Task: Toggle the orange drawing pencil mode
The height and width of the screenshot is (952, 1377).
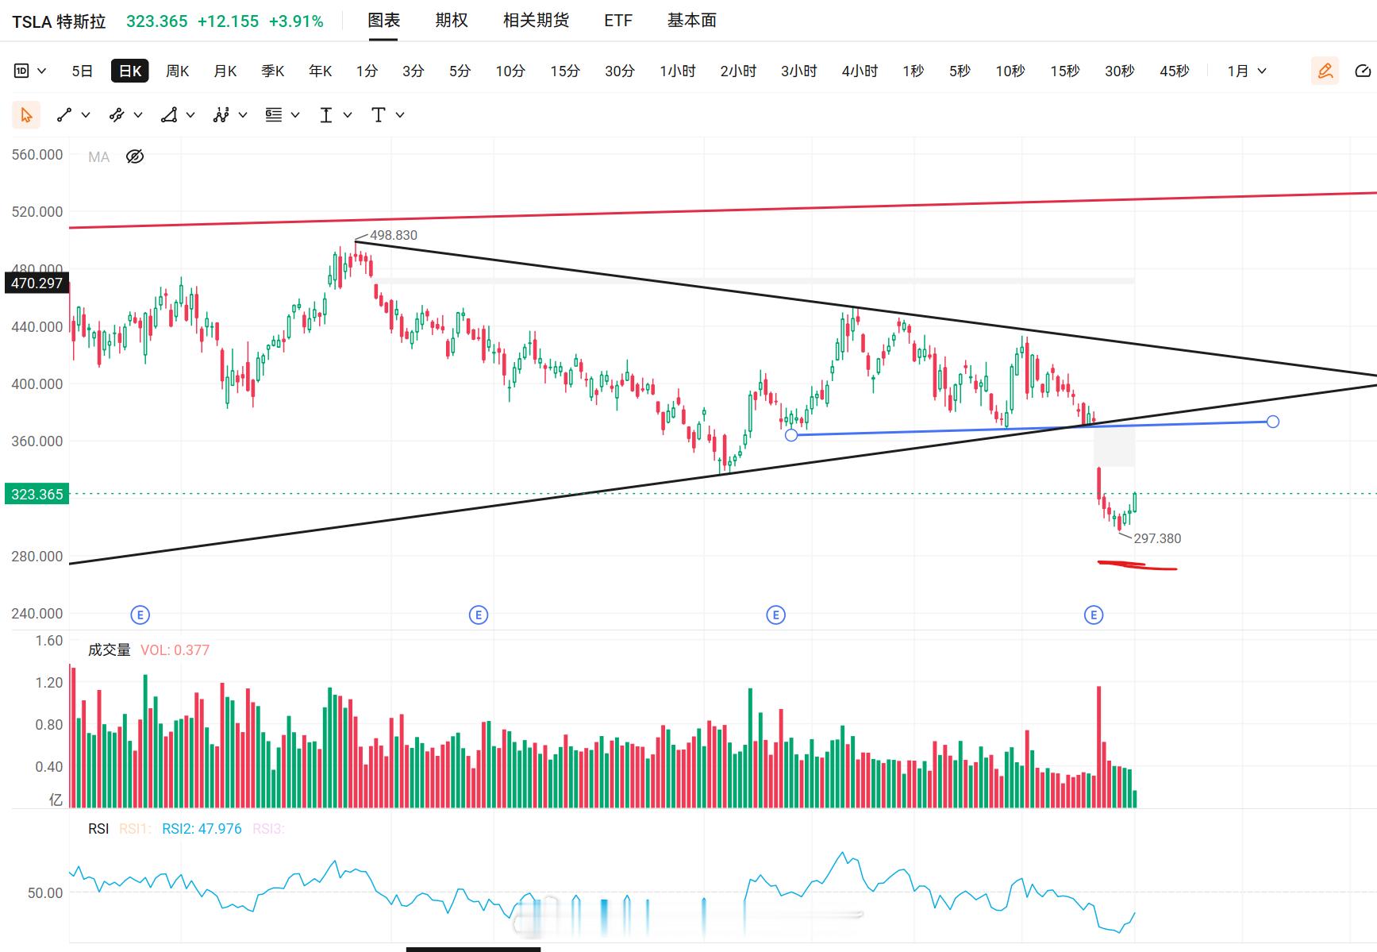Action: [x=1325, y=71]
